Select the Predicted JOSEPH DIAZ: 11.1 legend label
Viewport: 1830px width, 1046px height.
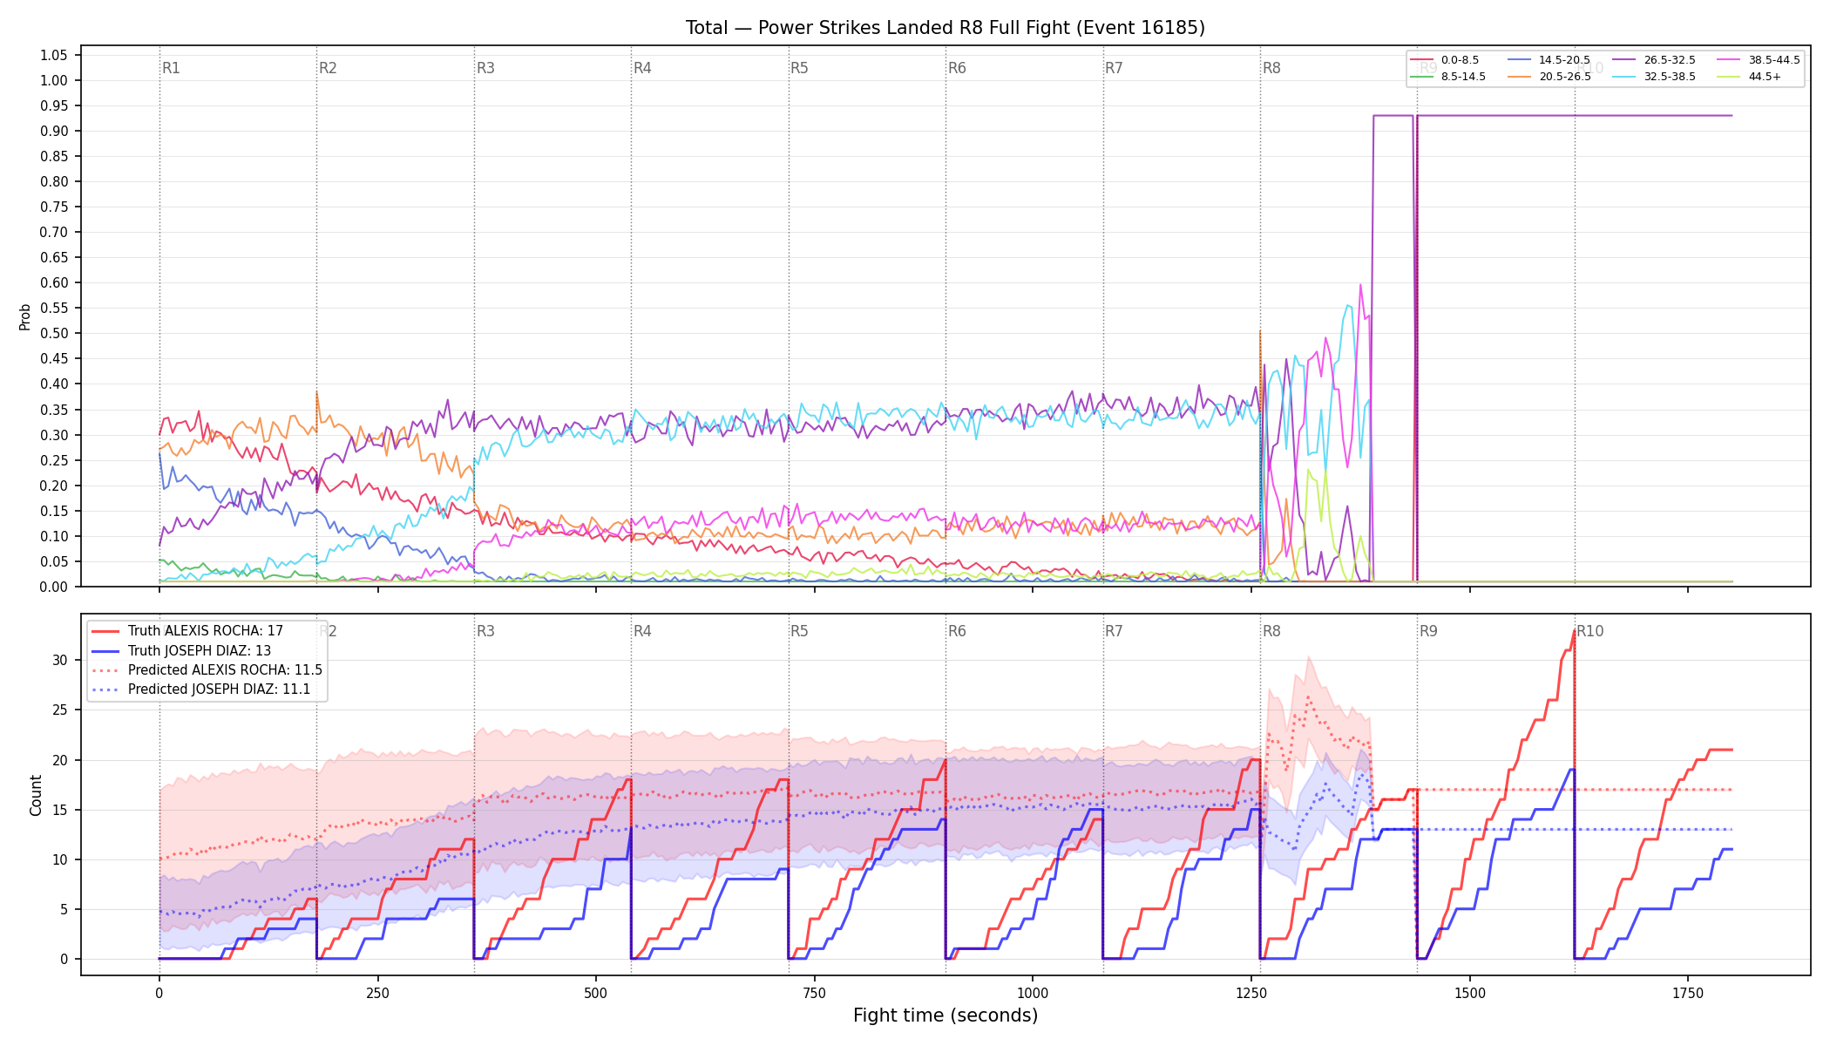(x=219, y=689)
